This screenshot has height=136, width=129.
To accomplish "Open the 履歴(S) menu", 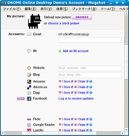I will click(62, 9).
